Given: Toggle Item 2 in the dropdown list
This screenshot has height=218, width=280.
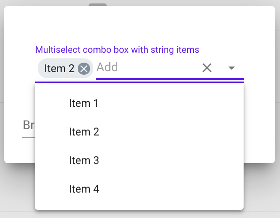Looking at the screenshot, I should [84, 132].
